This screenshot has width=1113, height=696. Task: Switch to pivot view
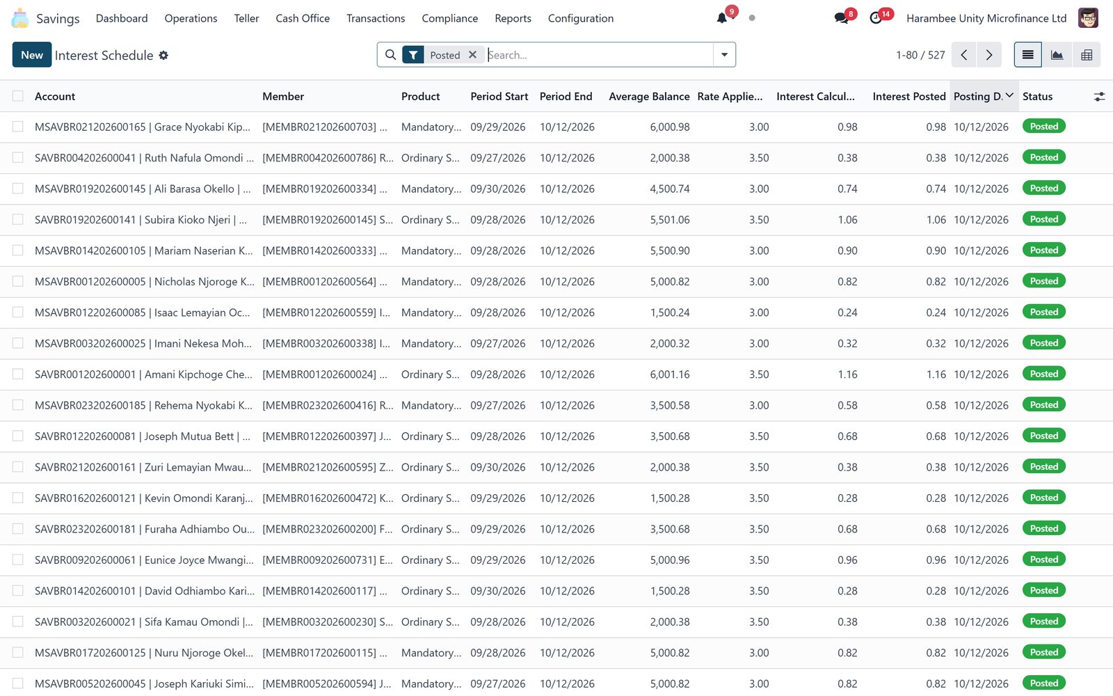[1087, 55]
